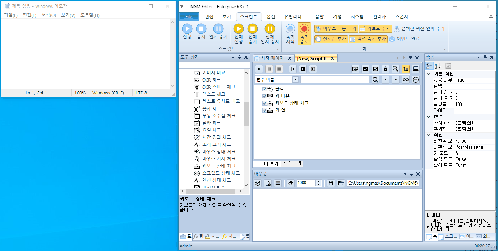Click 이벤트 완료 button

[405, 39]
